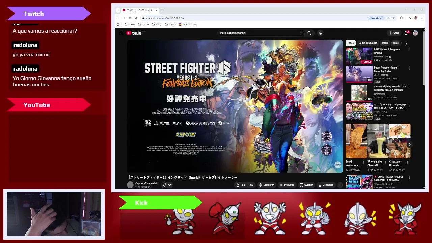The image size is (432, 243).
Task: Open the browser extensions puzzle icon
Action: point(401,18)
